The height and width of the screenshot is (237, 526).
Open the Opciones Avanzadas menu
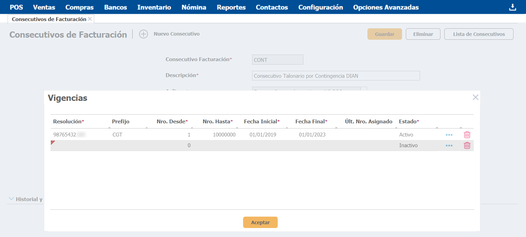[386, 7]
